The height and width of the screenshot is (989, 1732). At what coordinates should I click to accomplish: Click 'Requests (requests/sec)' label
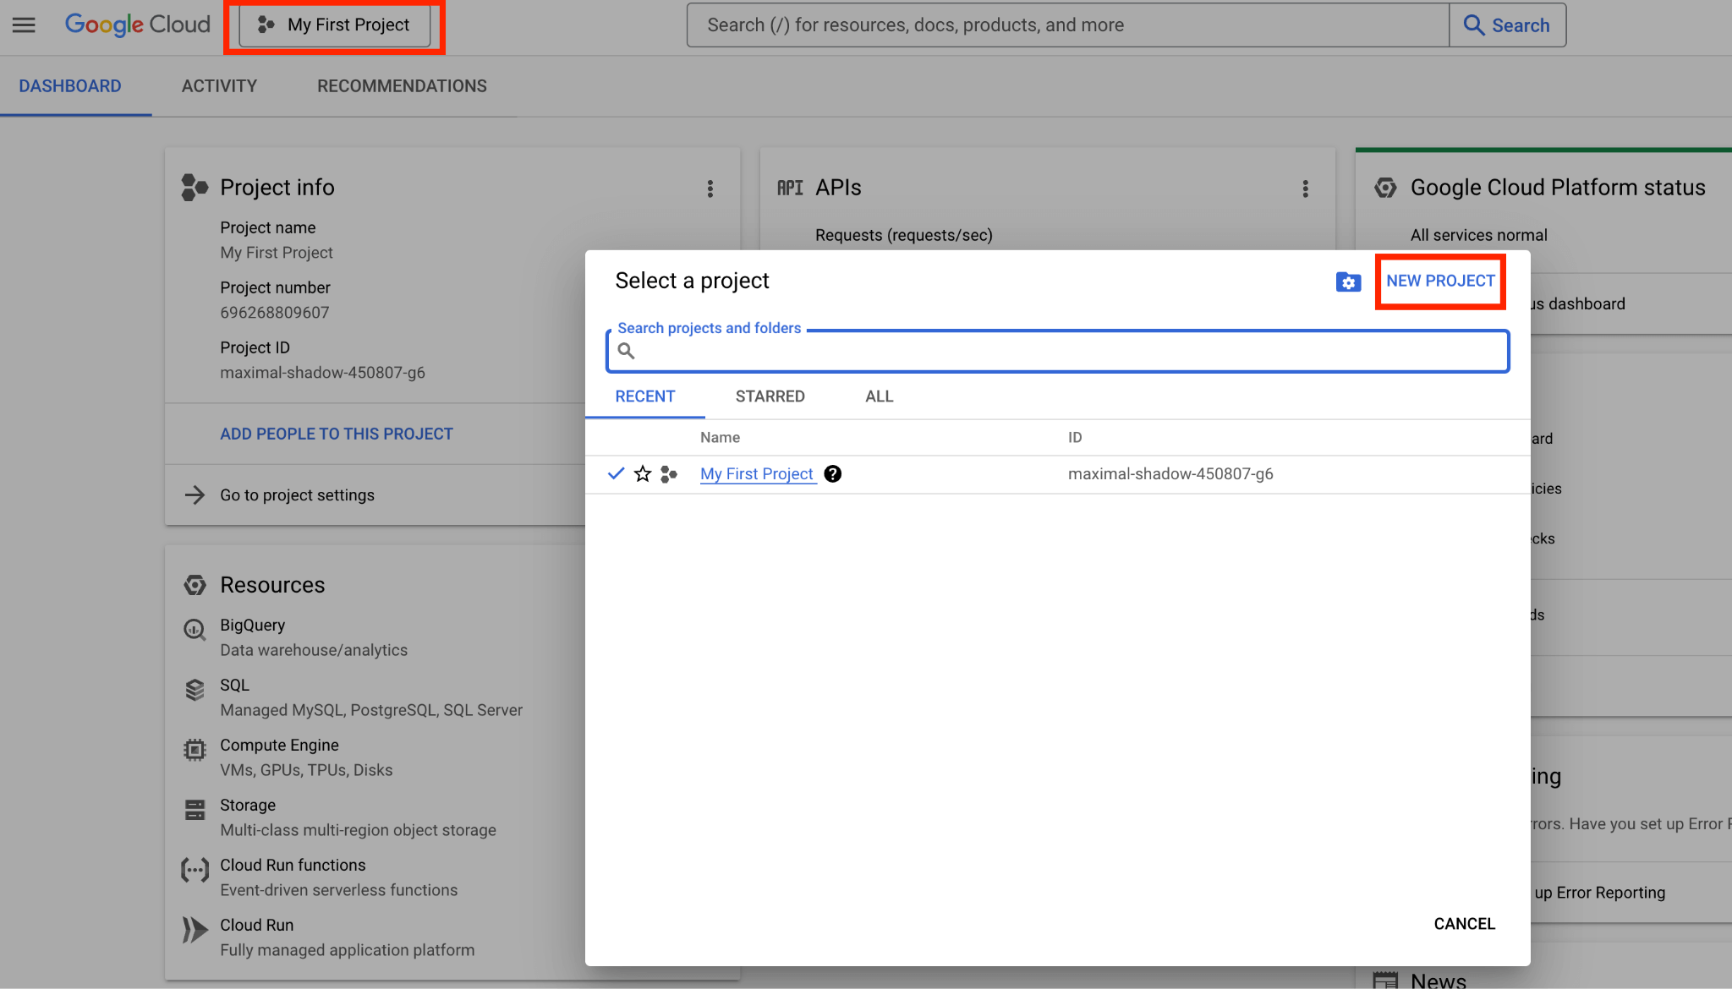[x=904, y=235]
